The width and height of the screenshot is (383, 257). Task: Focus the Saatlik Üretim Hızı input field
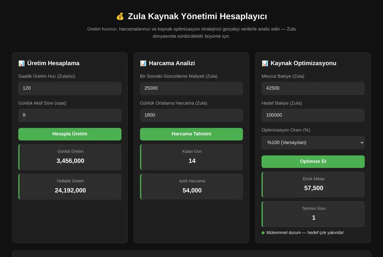[x=70, y=88]
